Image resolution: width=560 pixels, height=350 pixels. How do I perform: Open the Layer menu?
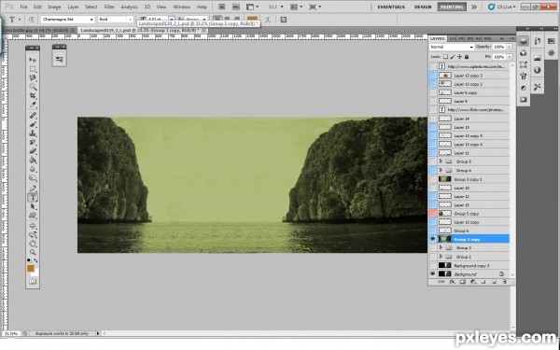pyautogui.click(x=73, y=7)
